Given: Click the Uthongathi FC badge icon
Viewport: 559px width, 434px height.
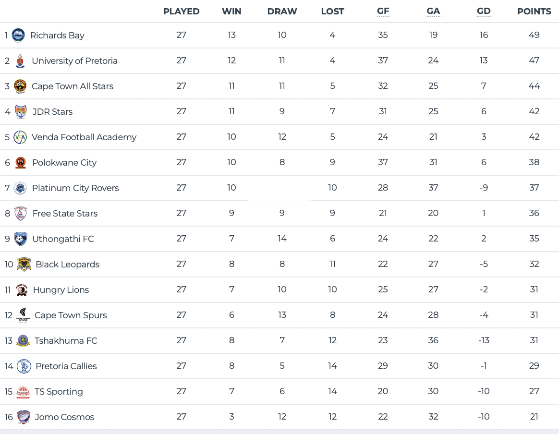Looking at the screenshot, I should pyautogui.click(x=21, y=239).
